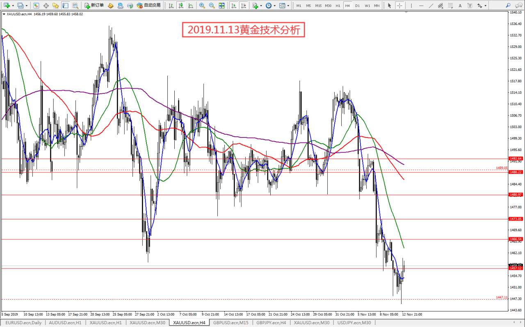Open the MQL5 community icon
The image size is (525, 327).
coord(120,5)
